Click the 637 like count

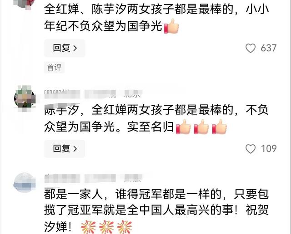[x=269, y=48]
